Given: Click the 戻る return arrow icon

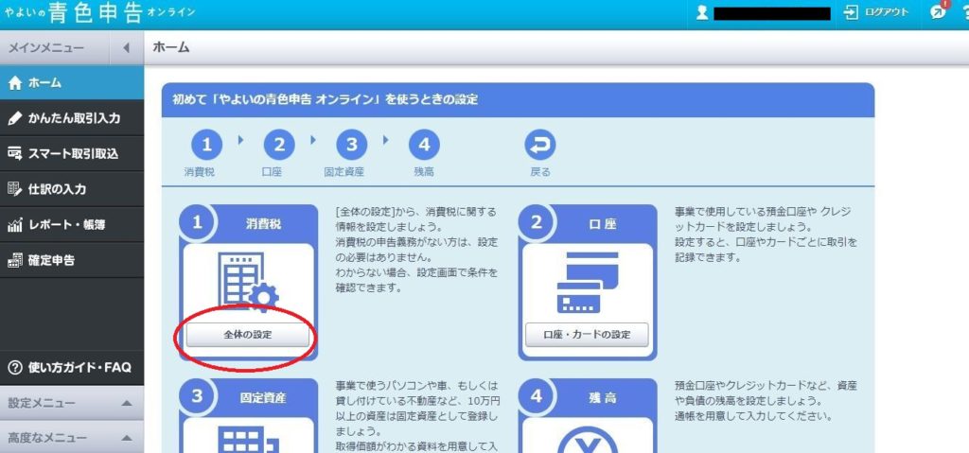Looking at the screenshot, I should click(540, 146).
